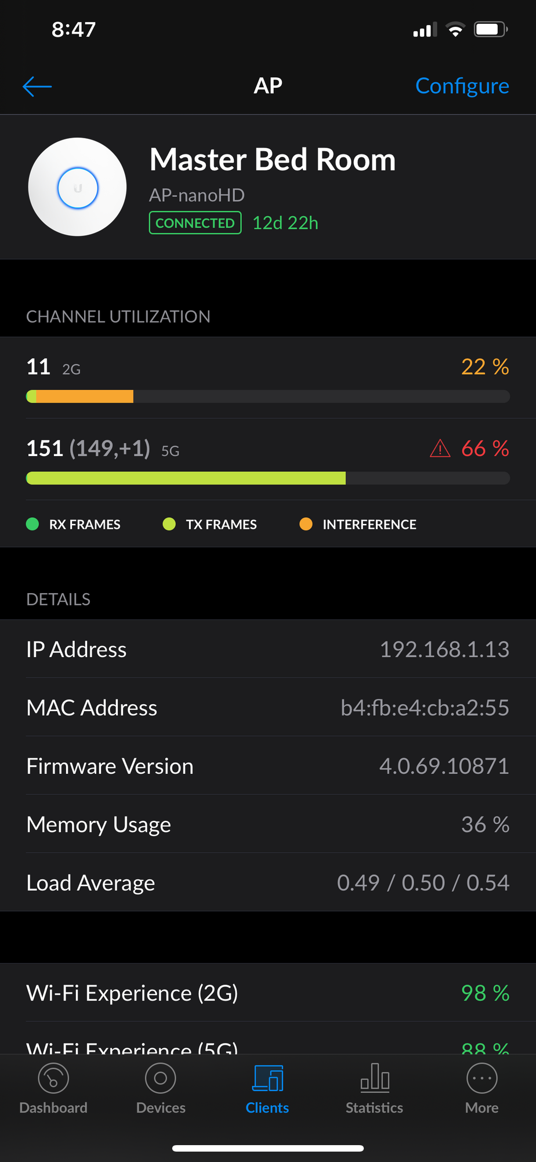Screen dimensions: 536x1162
Task: Tap the red warning triangle icon
Action: click(440, 449)
